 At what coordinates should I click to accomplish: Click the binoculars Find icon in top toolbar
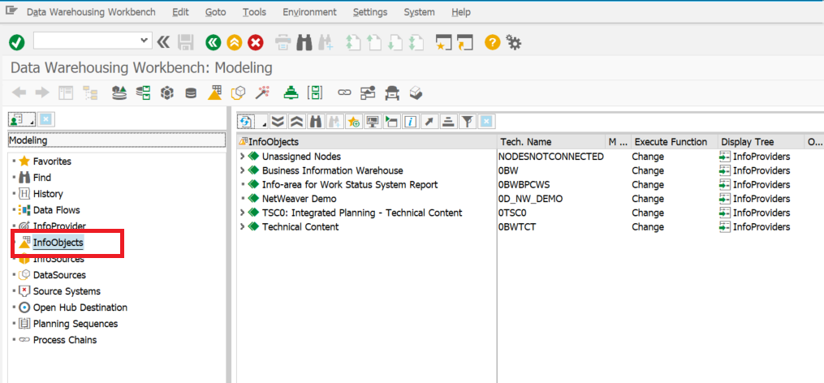(305, 42)
